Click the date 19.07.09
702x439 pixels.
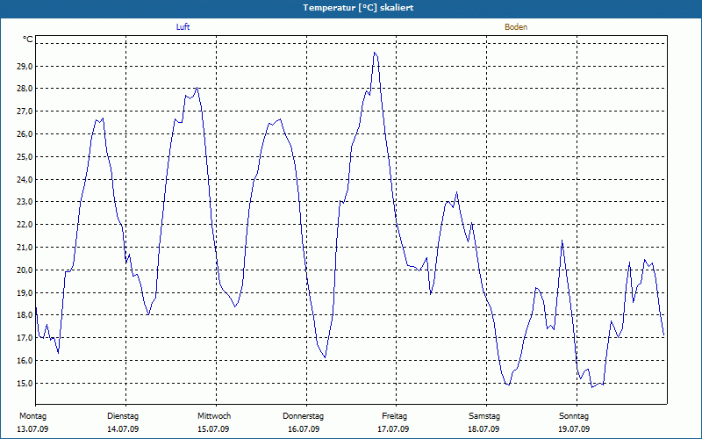click(574, 429)
